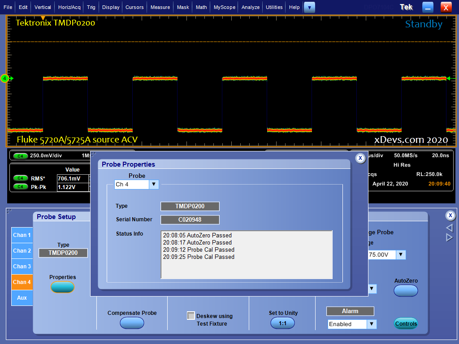Click the Hi Res acquisition mode readout
Image resolution: width=459 pixels, height=344 pixels.
(x=402, y=165)
